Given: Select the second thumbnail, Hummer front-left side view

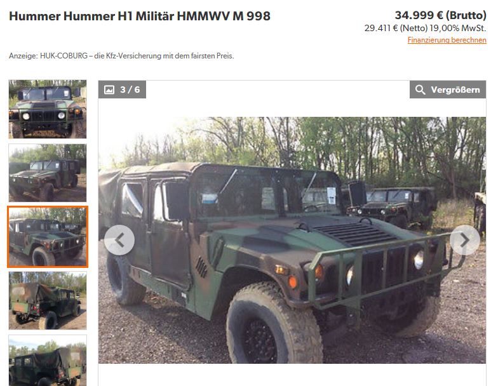Looking at the screenshot, I should pyautogui.click(x=48, y=173).
